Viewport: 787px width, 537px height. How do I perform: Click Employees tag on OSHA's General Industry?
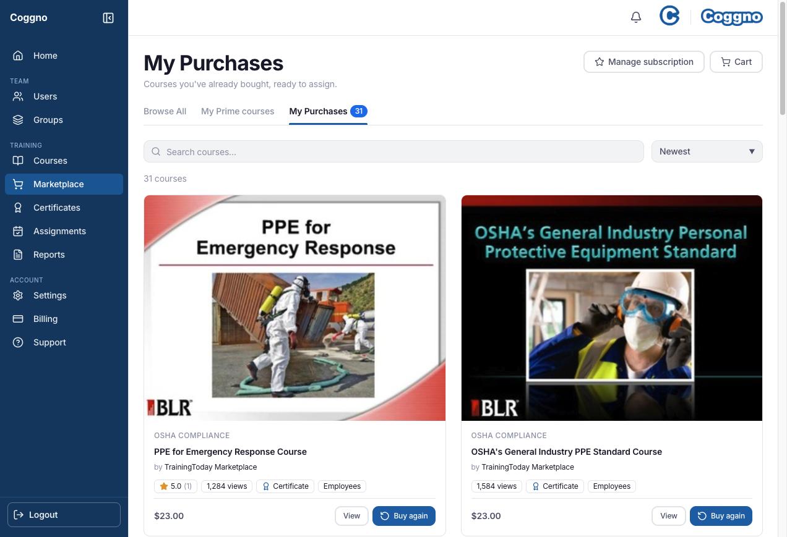pos(612,486)
